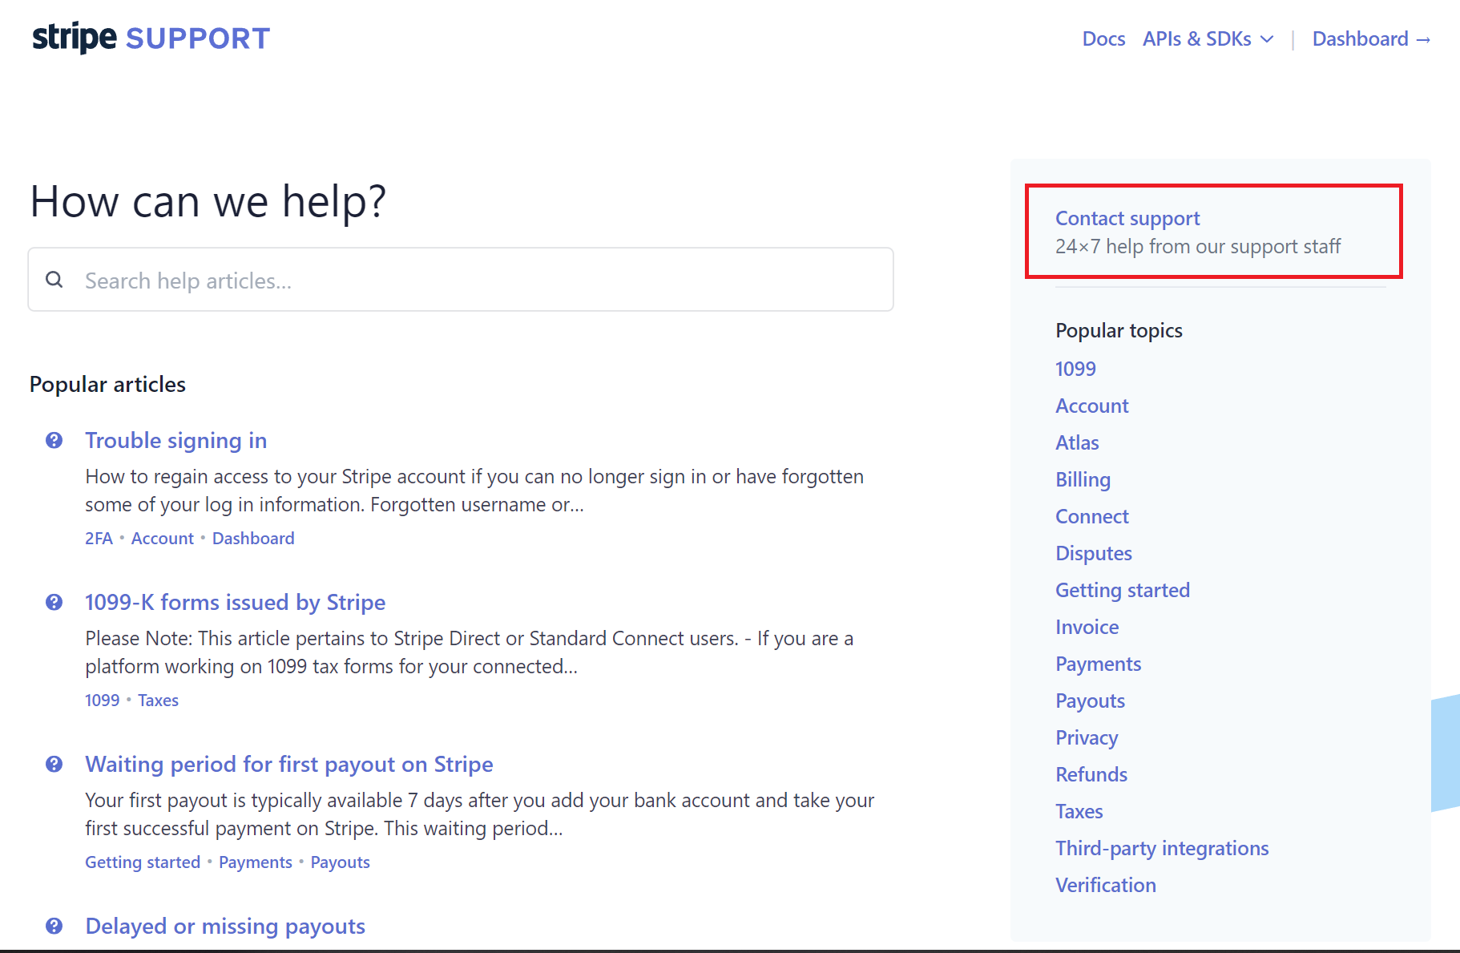Select Account tag under Trouble signing in

(163, 539)
